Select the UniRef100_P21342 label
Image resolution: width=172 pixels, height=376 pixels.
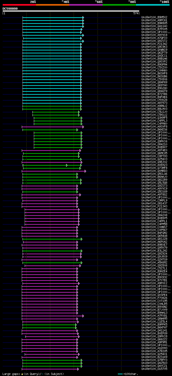[x=154, y=44]
